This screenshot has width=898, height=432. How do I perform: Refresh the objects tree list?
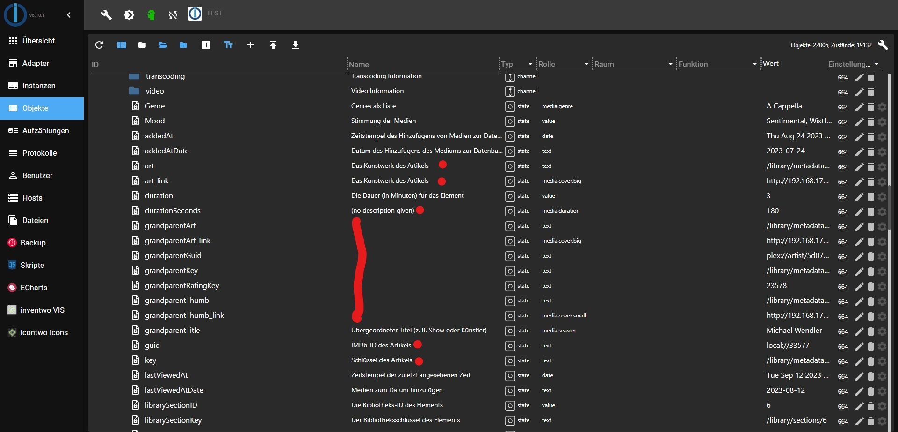[99, 45]
